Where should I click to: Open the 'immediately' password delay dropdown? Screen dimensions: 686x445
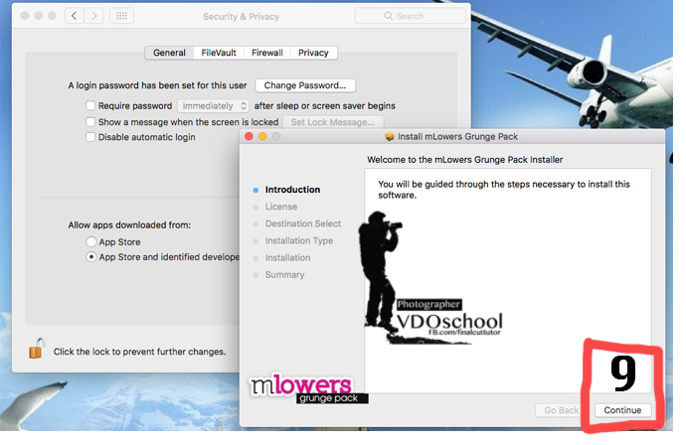213,105
